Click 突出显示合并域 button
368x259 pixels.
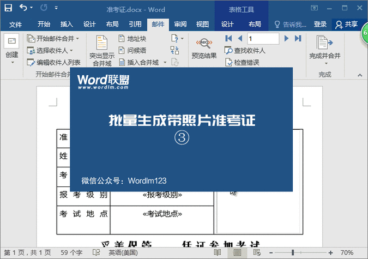pyautogui.click(x=102, y=51)
